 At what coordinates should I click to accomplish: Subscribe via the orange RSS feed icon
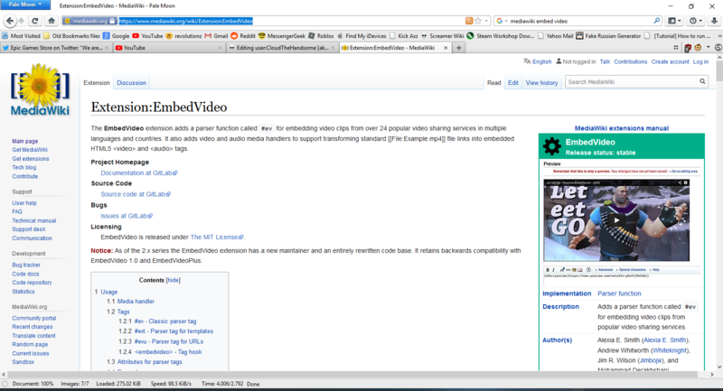(469, 21)
